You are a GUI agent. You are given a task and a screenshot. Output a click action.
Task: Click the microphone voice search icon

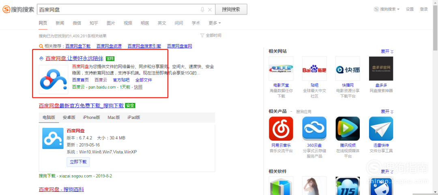pos(202,9)
